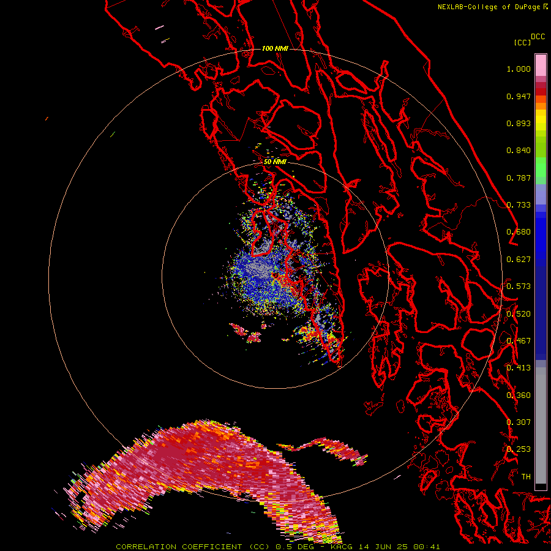Click the 100 NMI range ring label

click(x=275, y=48)
